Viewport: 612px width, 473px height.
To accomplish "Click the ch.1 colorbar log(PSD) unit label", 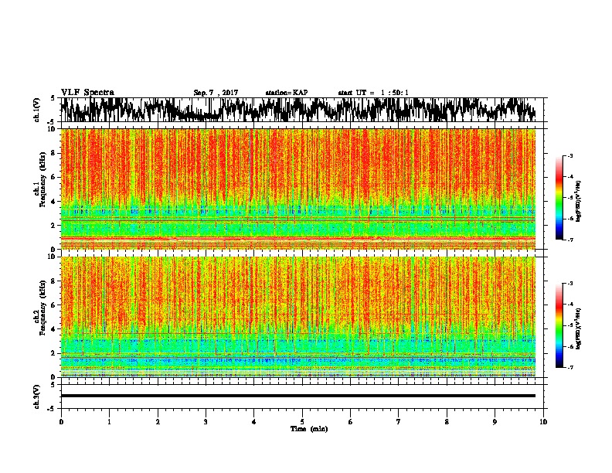I will click(579, 202).
